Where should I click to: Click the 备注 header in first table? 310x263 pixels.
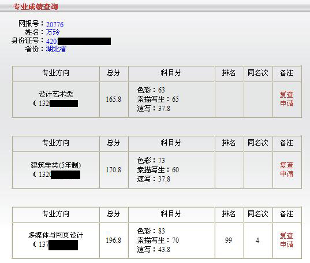click(x=287, y=73)
